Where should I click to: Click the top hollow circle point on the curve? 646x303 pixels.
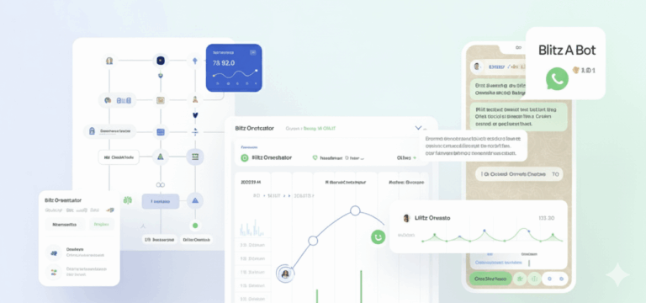tap(355, 211)
